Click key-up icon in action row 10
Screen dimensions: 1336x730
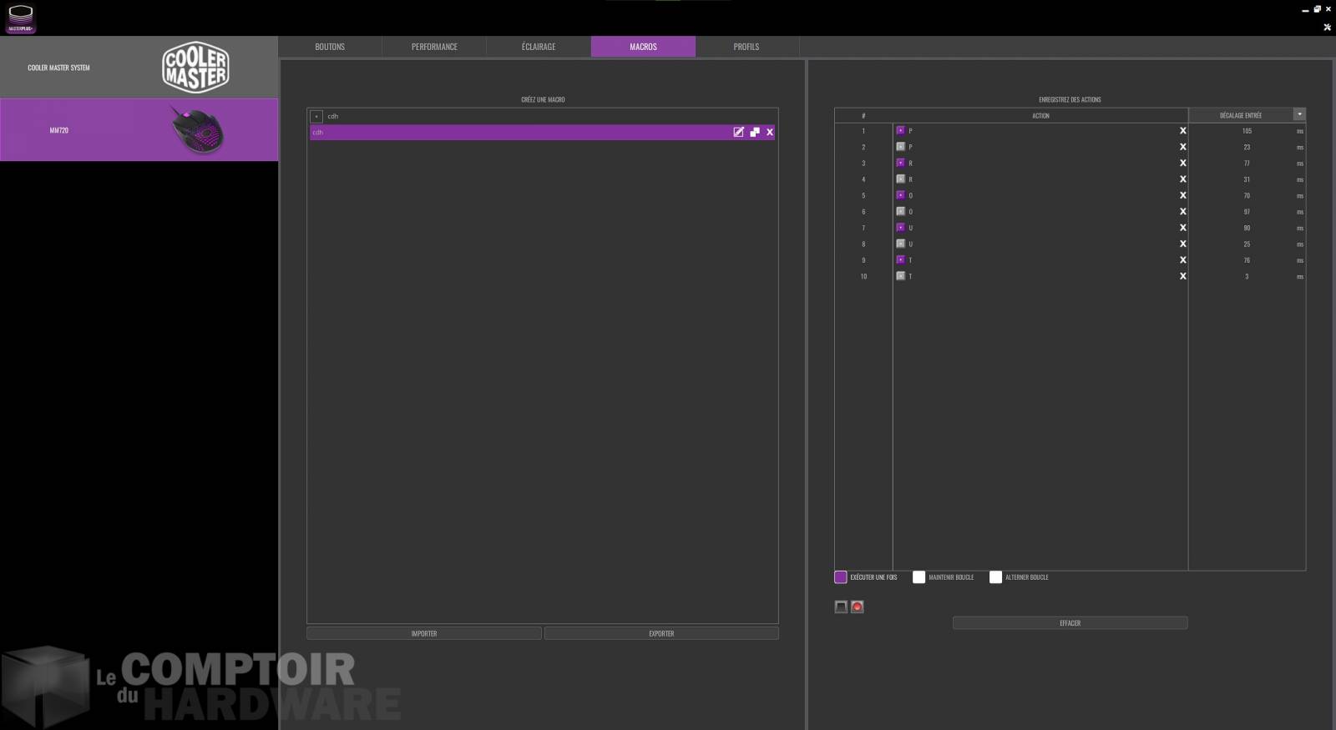pos(900,275)
